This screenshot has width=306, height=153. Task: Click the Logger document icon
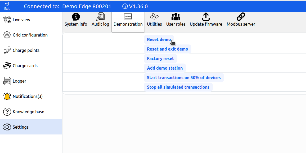7,81
